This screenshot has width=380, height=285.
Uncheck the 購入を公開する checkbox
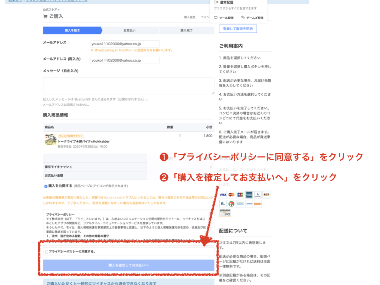click(46, 186)
